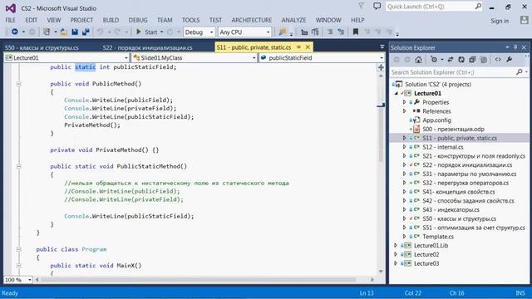Click the Sign in link
This screenshot has height=299, width=532.
click(500, 21)
